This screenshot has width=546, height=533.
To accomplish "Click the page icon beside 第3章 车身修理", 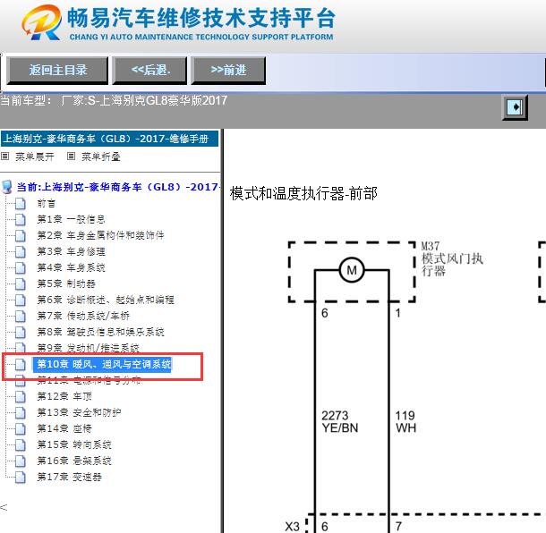I will pos(21,251).
